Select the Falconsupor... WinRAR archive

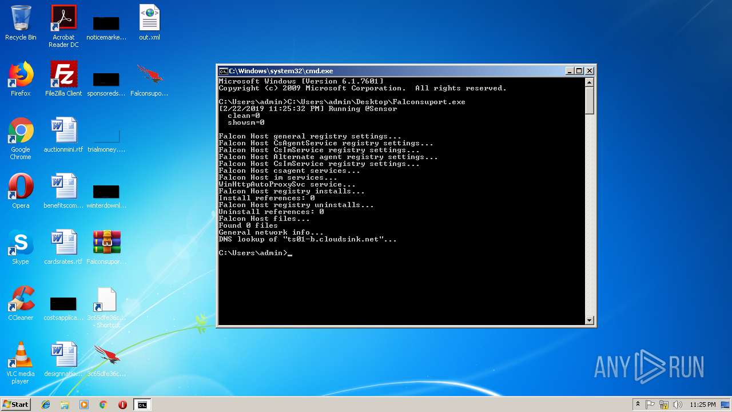(x=106, y=247)
